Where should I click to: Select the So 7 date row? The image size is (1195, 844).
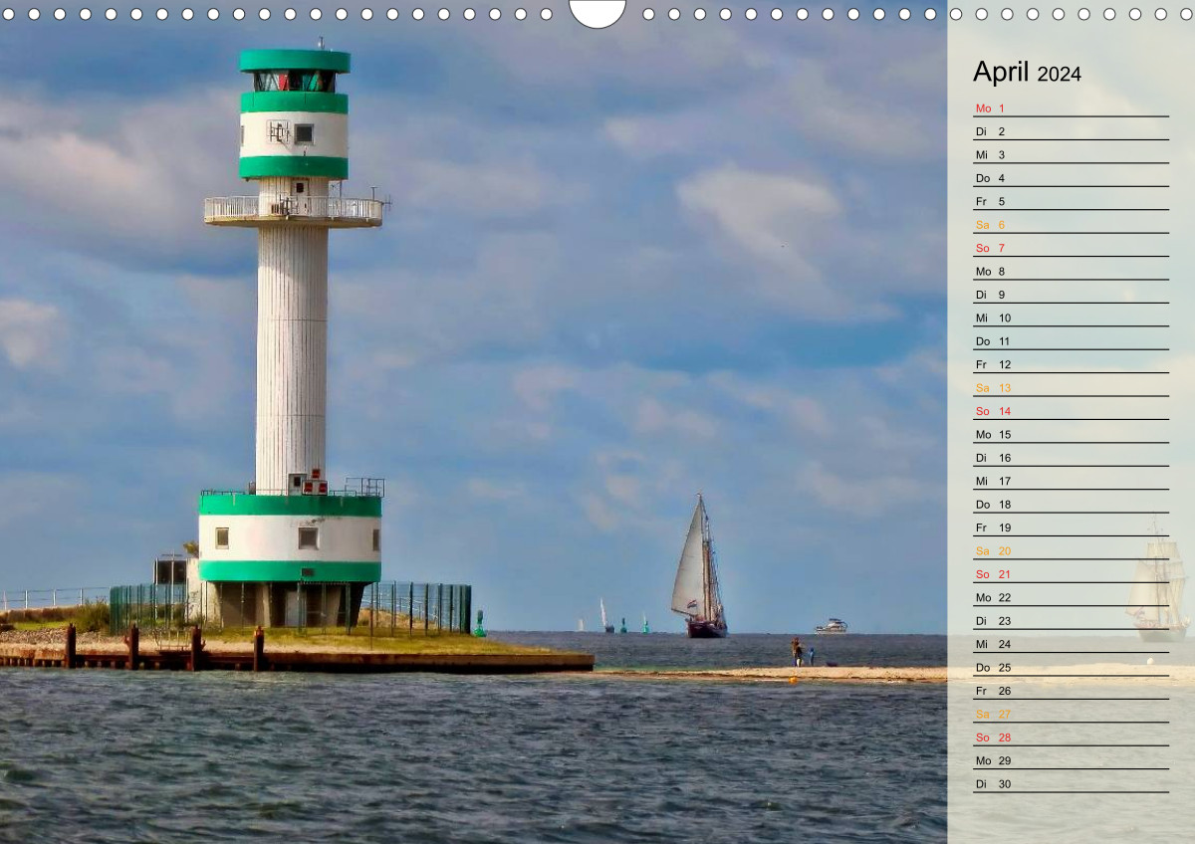1071,247
